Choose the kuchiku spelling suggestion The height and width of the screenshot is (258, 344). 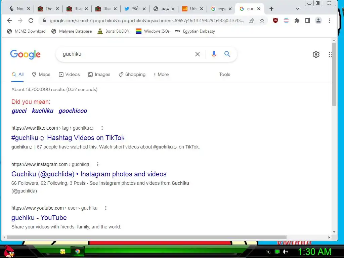(43, 111)
